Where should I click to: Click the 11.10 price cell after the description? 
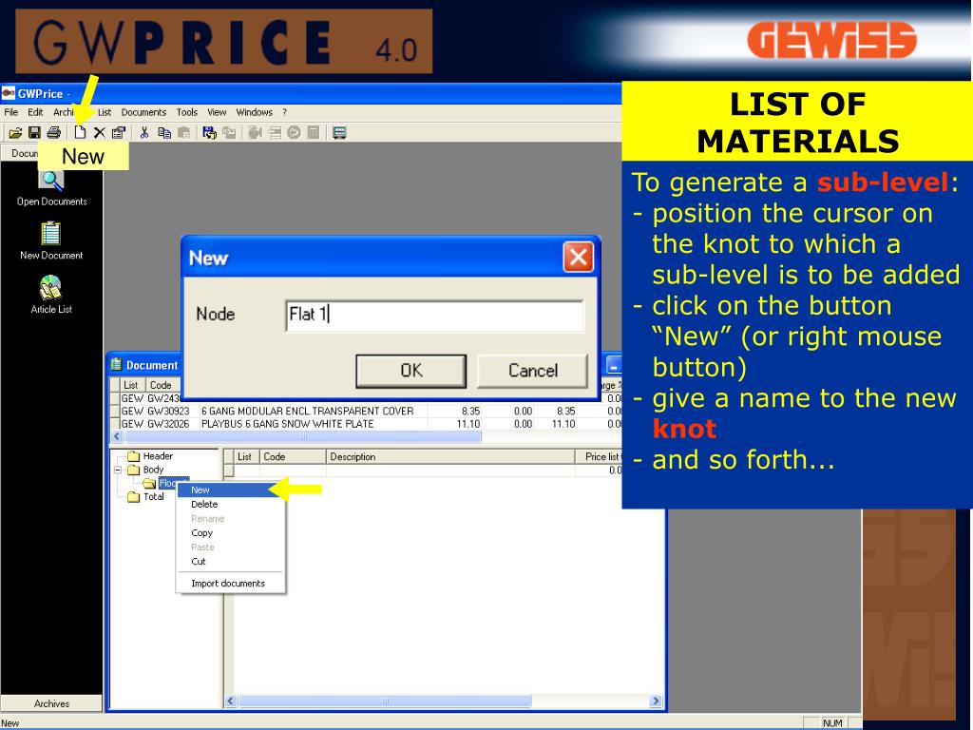tap(467, 424)
